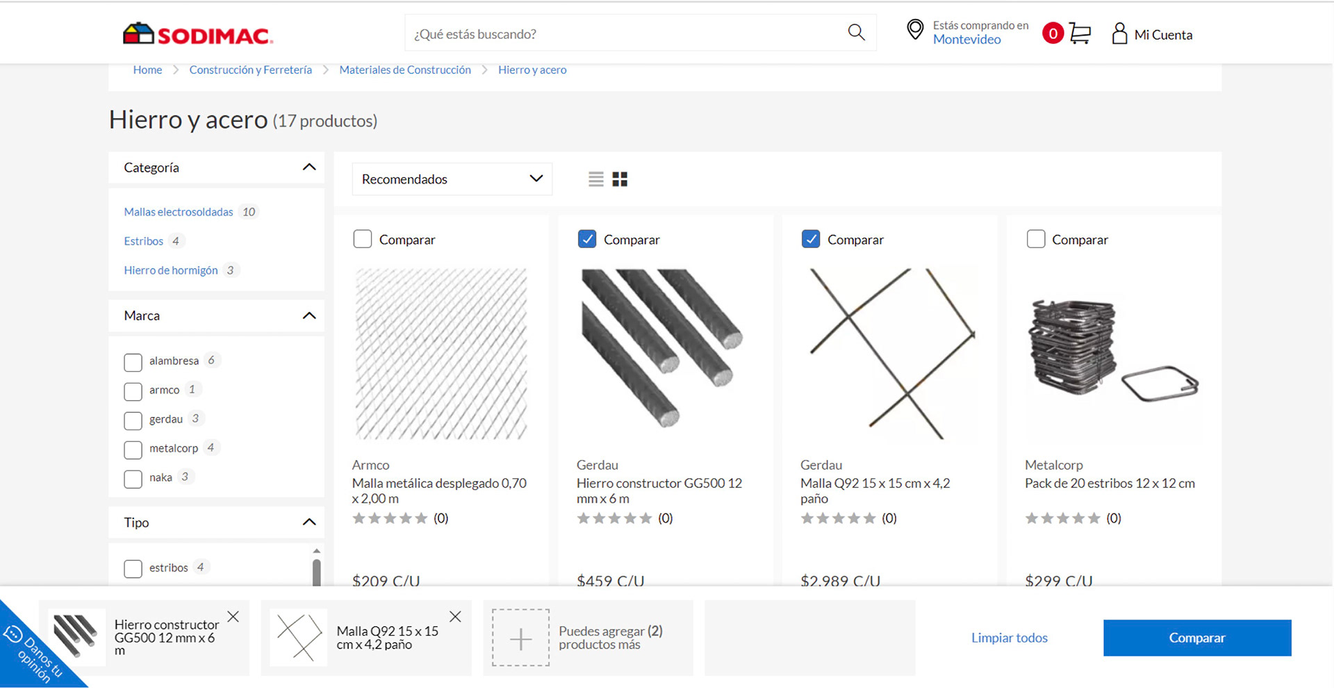Open Malla Q92 15 x 15 cm title
Viewport: 1334px width, 688px height.
point(875,491)
